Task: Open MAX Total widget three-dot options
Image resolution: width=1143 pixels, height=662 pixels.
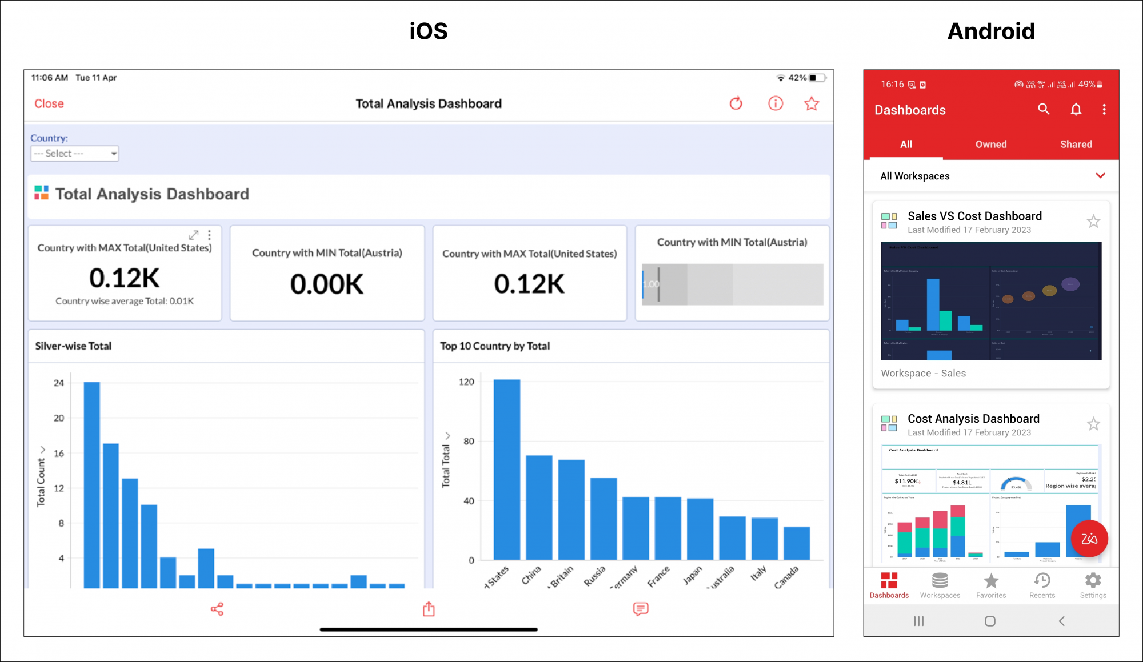Action: (210, 235)
